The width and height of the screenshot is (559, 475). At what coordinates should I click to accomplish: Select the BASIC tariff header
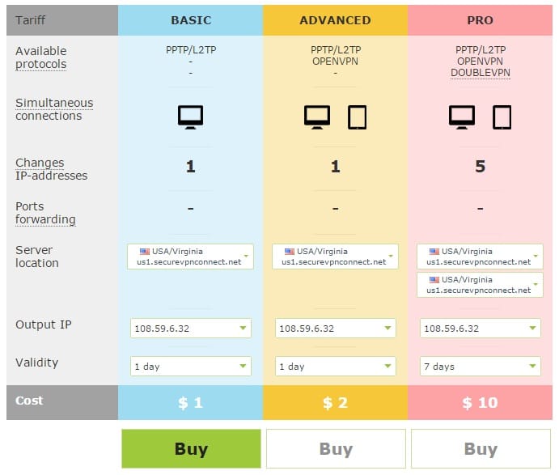[191, 20]
